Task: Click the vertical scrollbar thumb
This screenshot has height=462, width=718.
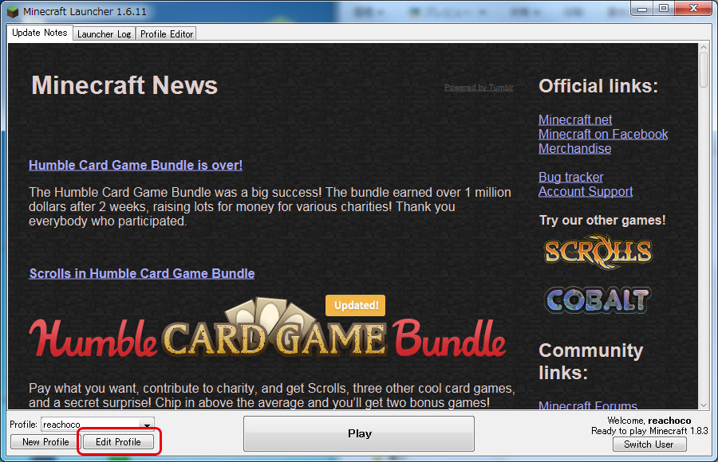Action: [x=704, y=70]
